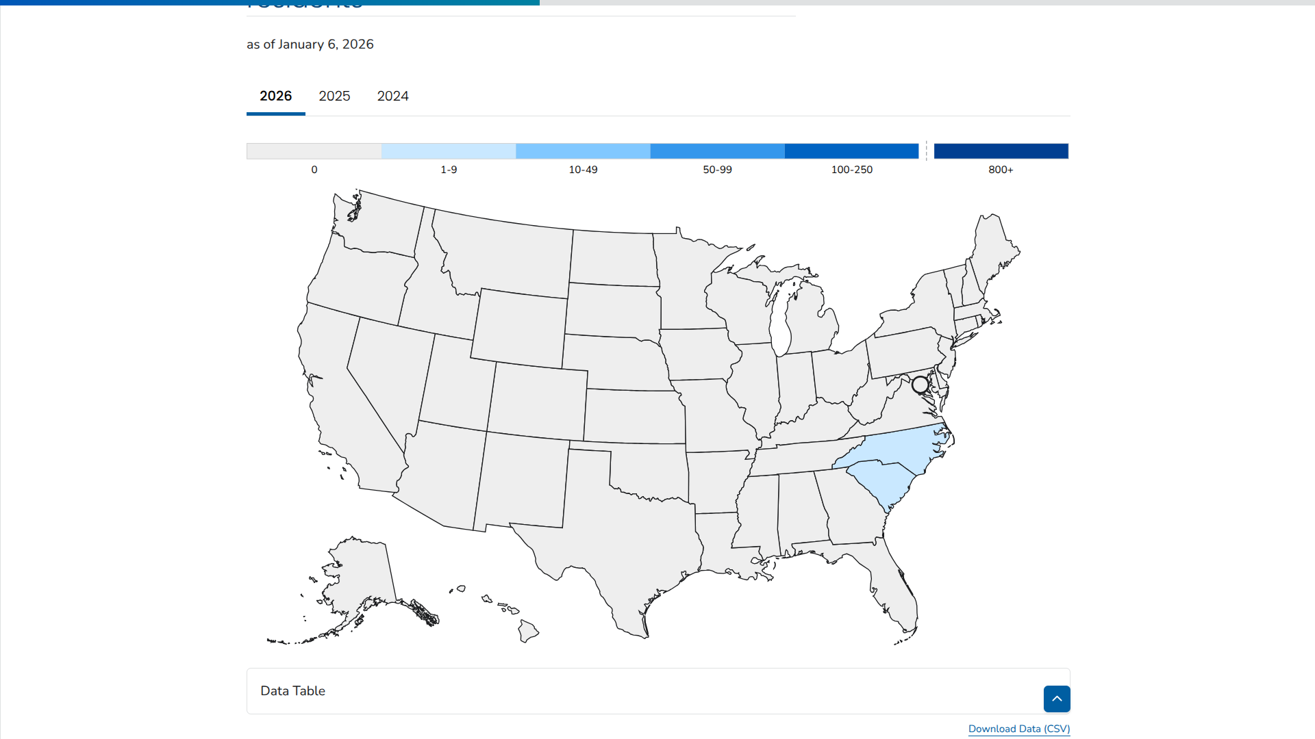The width and height of the screenshot is (1315, 739).
Task: Switch to the 2024 tab
Action: pos(392,96)
